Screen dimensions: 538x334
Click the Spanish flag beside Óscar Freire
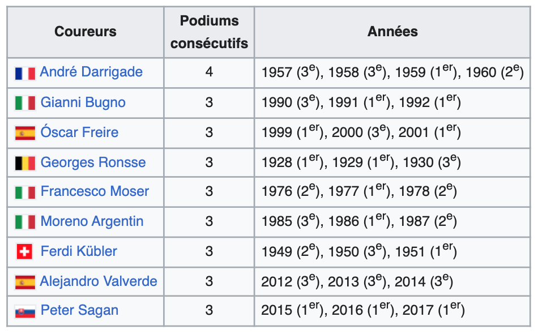(25, 133)
